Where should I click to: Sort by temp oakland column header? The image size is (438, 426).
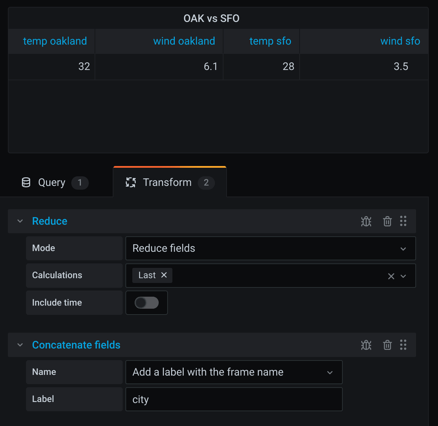[55, 41]
